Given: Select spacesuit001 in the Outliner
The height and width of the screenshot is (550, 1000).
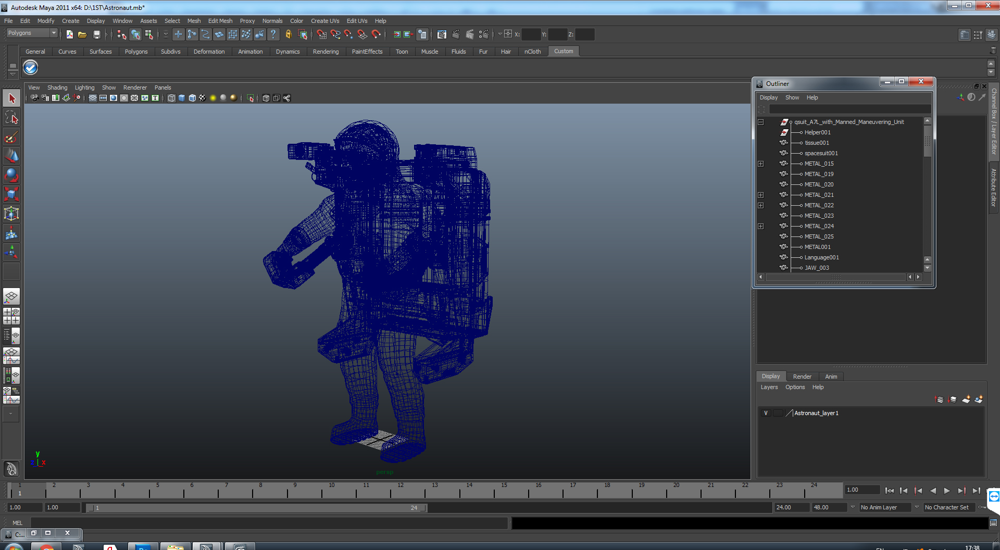Looking at the screenshot, I should coord(821,153).
